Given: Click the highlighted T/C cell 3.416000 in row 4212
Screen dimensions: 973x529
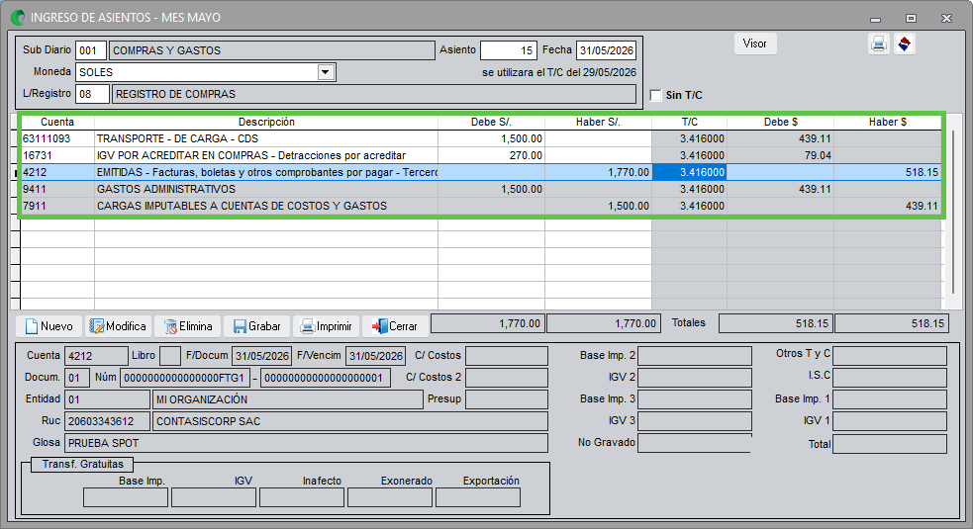Looking at the screenshot, I should click(x=690, y=172).
